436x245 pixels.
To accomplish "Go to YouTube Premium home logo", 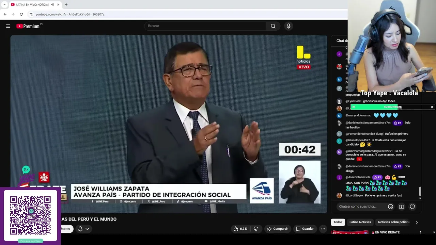I will click(x=28, y=26).
